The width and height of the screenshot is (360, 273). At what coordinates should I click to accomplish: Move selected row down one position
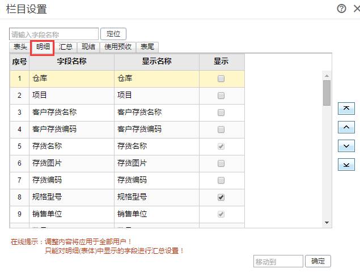pos(346,146)
